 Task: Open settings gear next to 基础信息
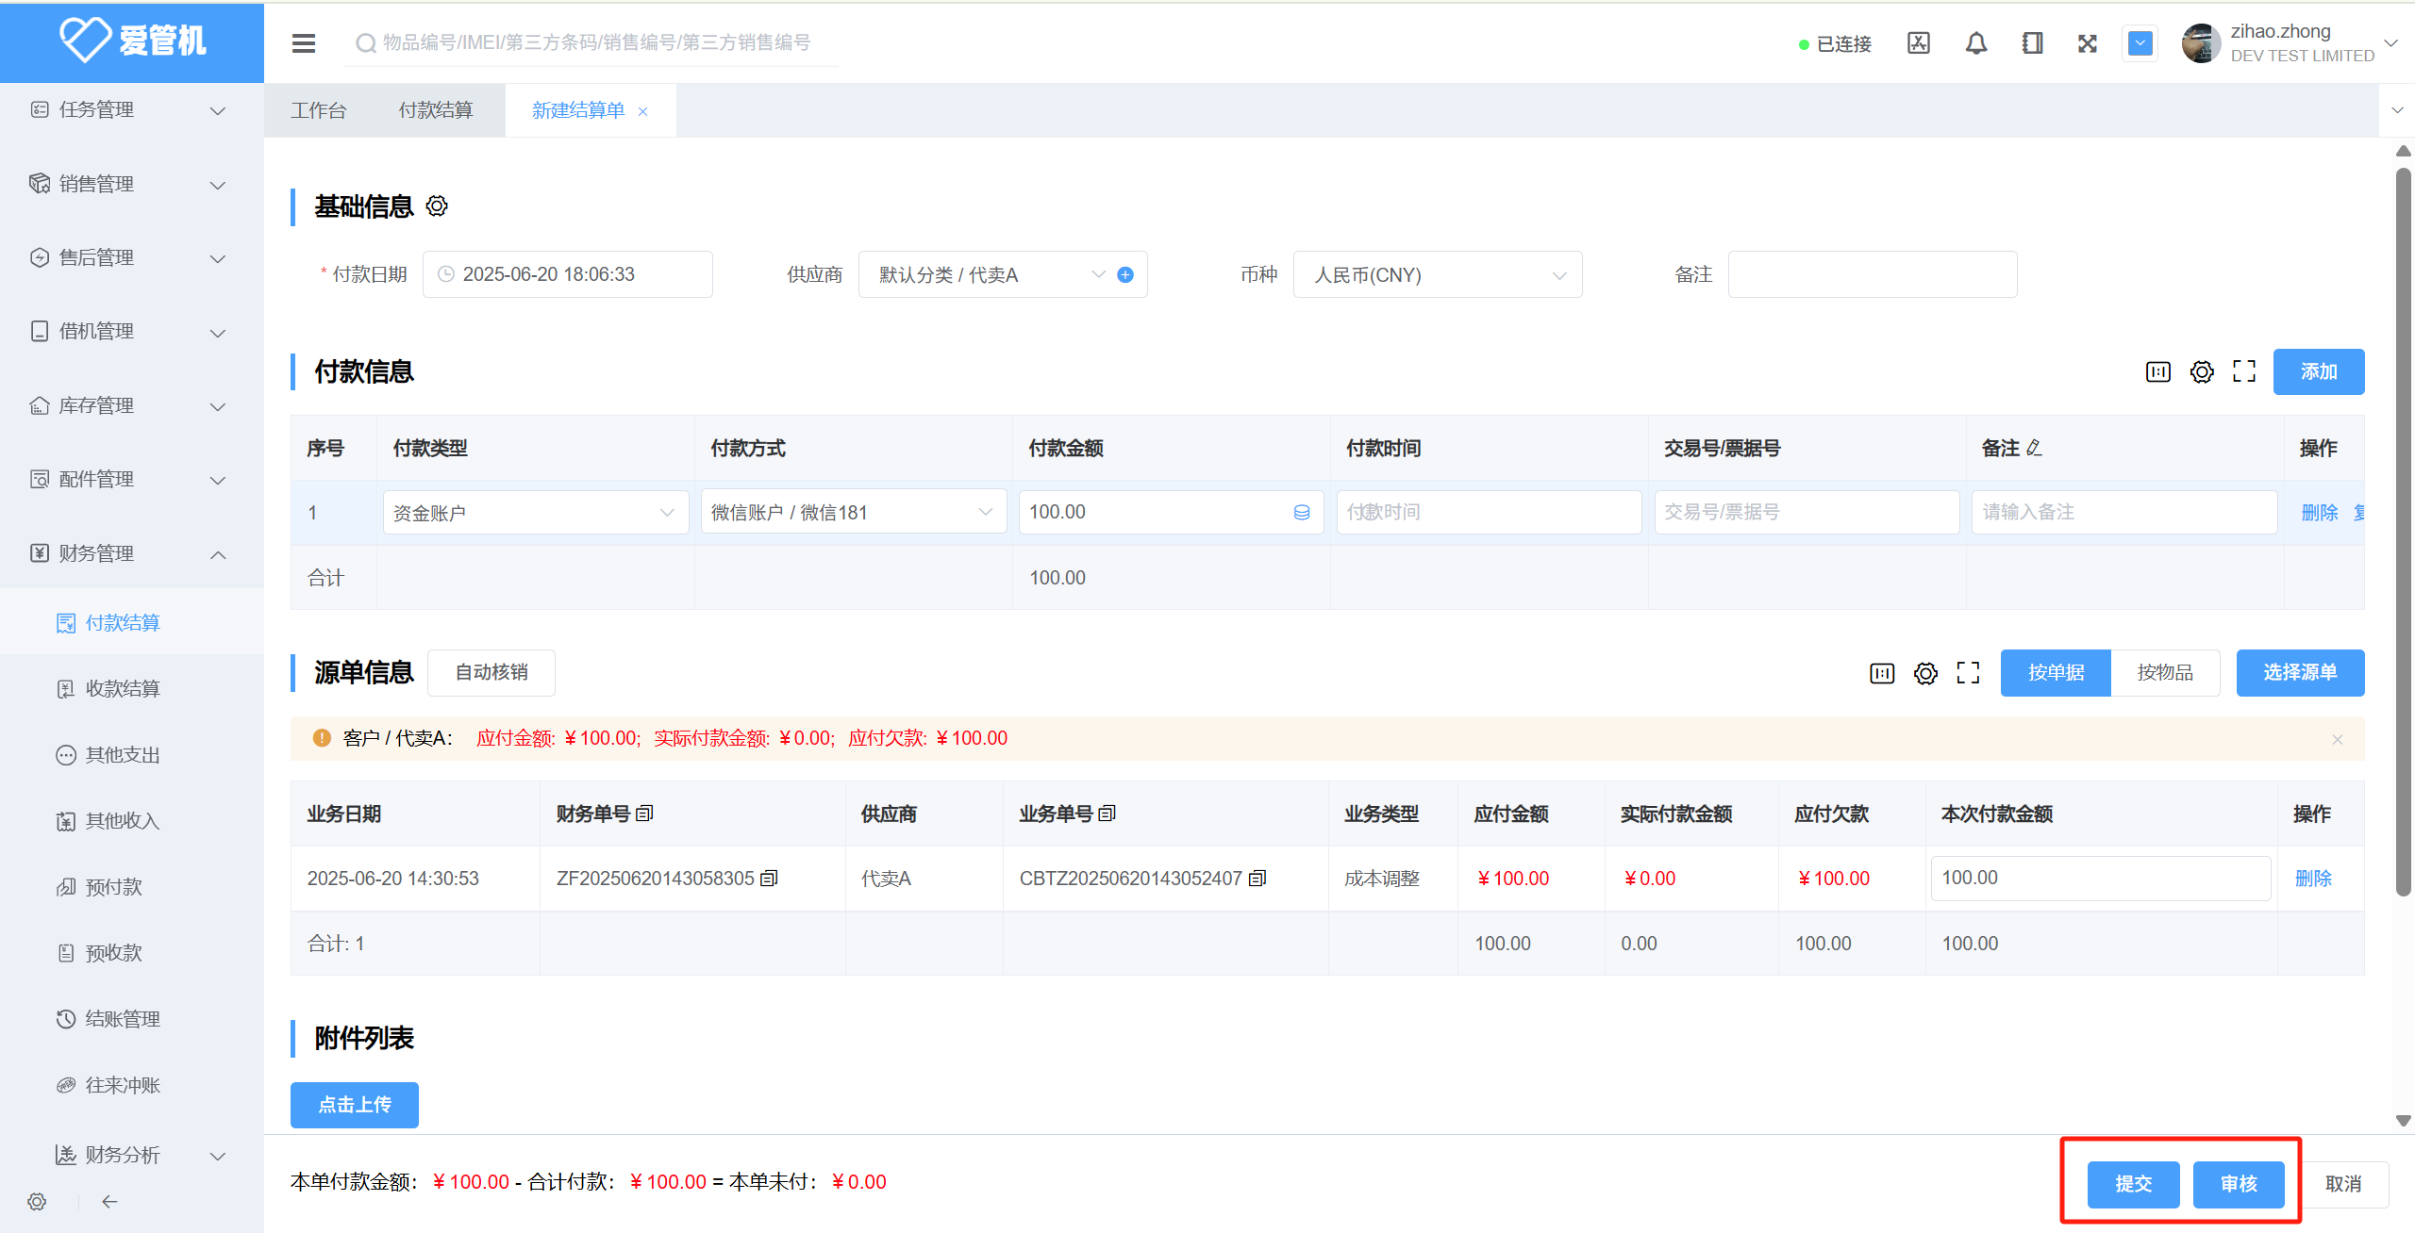pyautogui.click(x=437, y=205)
